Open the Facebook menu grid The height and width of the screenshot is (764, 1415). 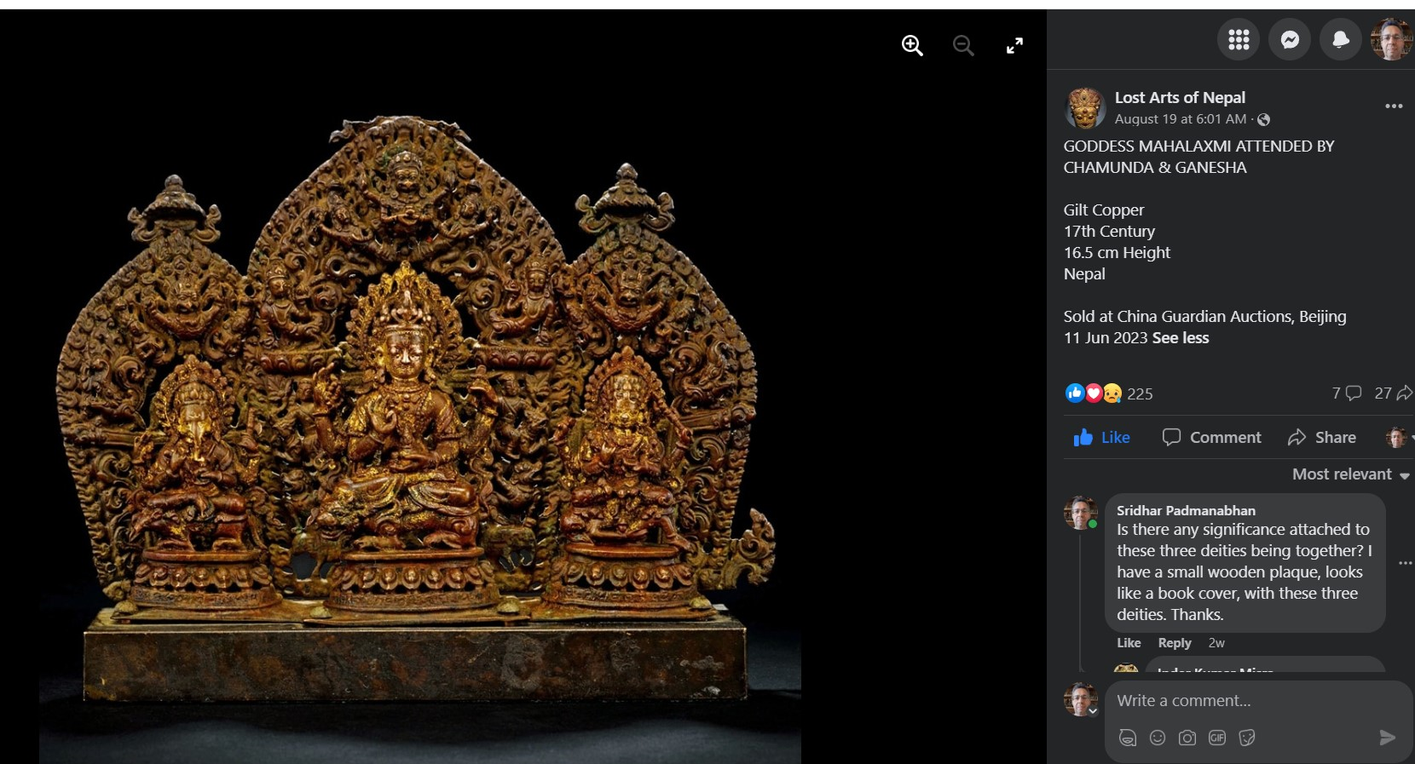pyautogui.click(x=1239, y=39)
